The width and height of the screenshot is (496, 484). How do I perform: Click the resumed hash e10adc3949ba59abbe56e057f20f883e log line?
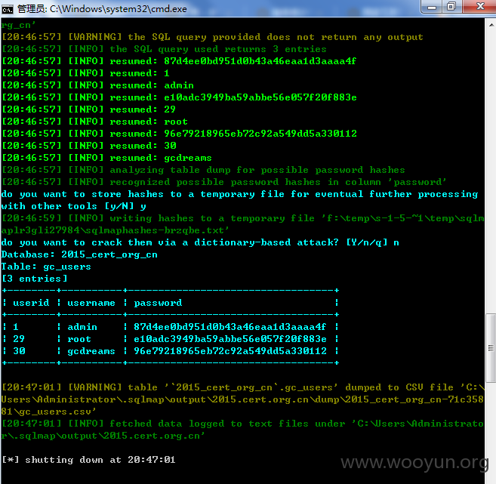tap(179, 97)
